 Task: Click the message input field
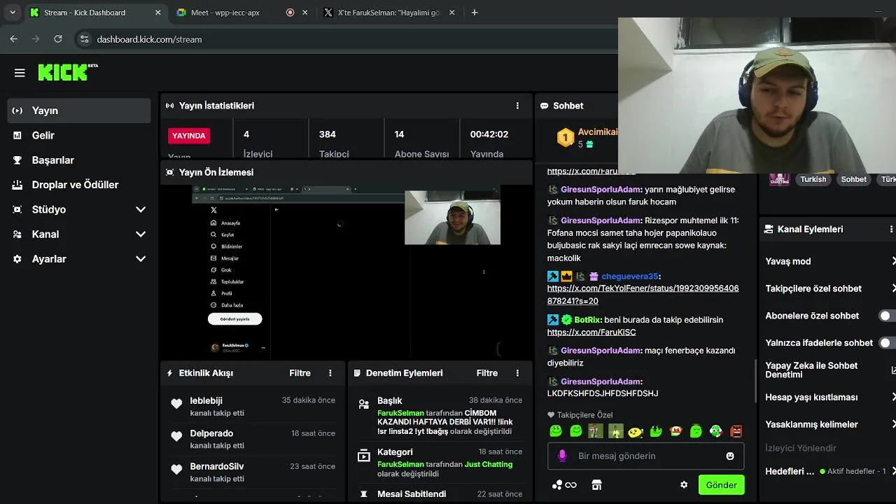(645, 456)
